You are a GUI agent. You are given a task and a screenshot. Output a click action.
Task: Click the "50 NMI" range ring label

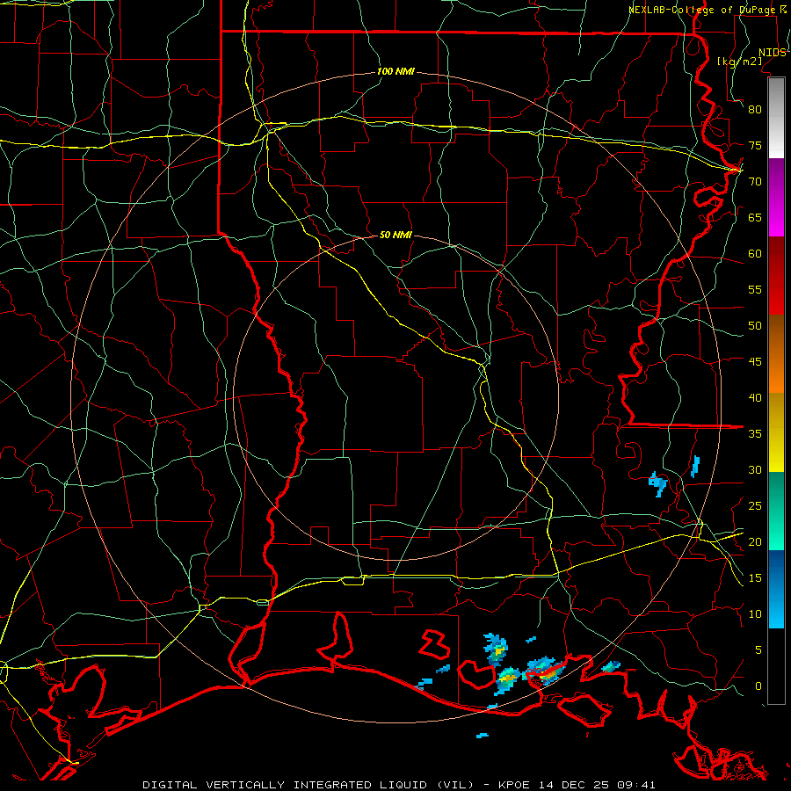click(395, 235)
